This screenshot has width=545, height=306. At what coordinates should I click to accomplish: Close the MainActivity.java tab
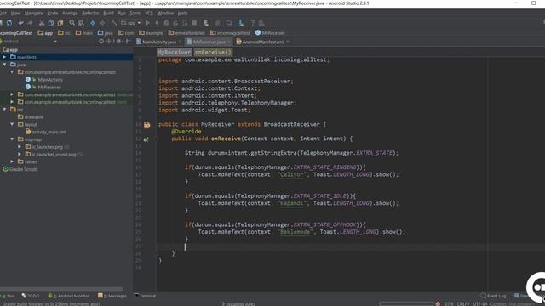pos(180,42)
